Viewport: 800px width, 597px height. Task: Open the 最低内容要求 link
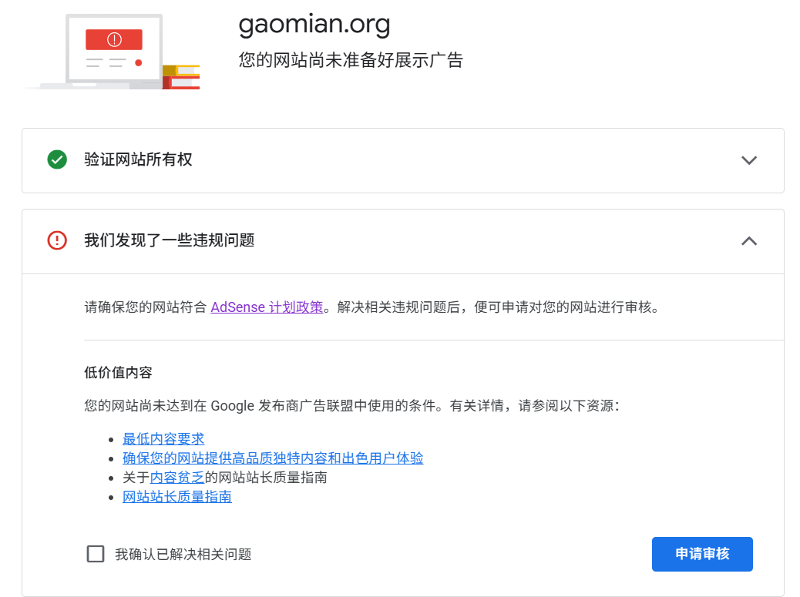(163, 439)
